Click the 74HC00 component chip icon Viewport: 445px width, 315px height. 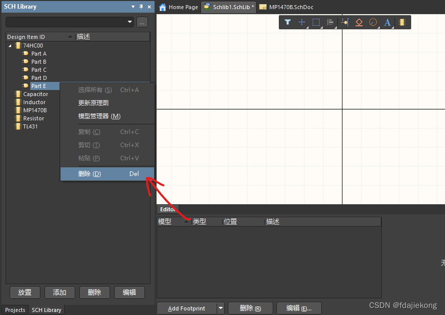pyautogui.click(x=18, y=46)
